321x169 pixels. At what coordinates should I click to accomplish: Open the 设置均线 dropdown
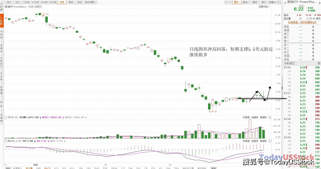264,7
